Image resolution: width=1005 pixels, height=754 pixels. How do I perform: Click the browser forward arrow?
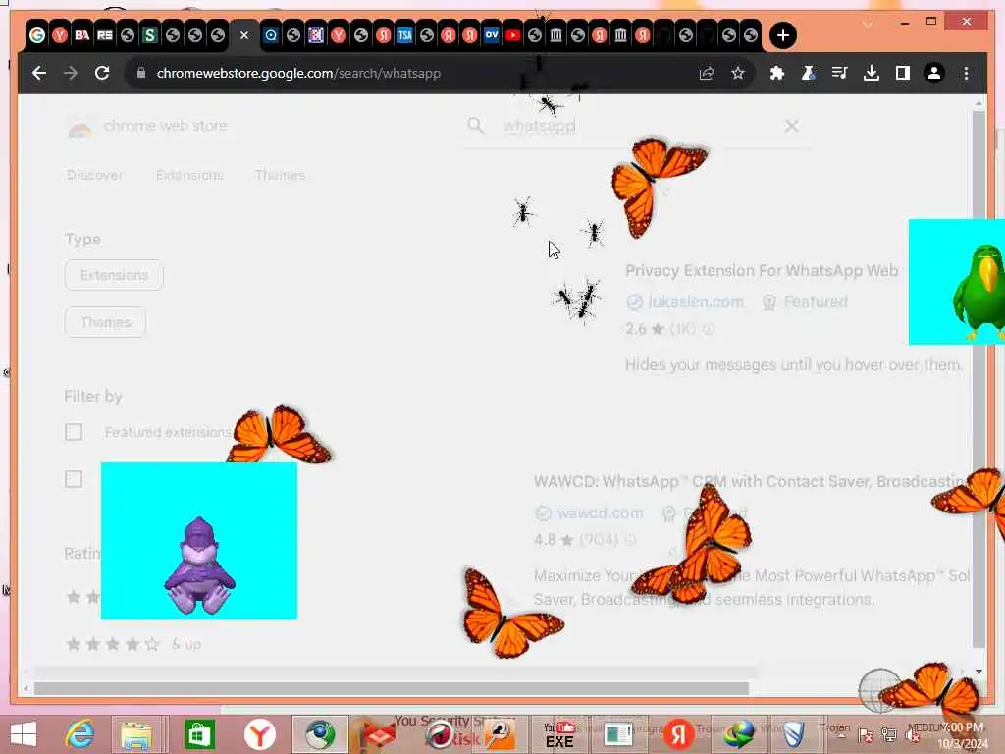click(71, 73)
